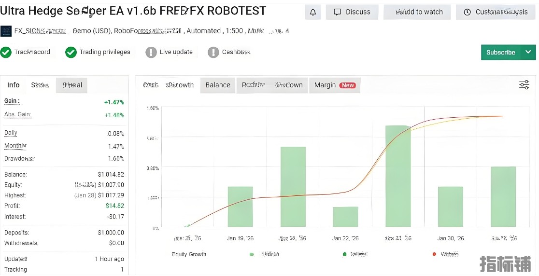Expand the Subscribe dropdown arrow
Screen dimensions: 539x276
pyautogui.click(x=528, y=52)
